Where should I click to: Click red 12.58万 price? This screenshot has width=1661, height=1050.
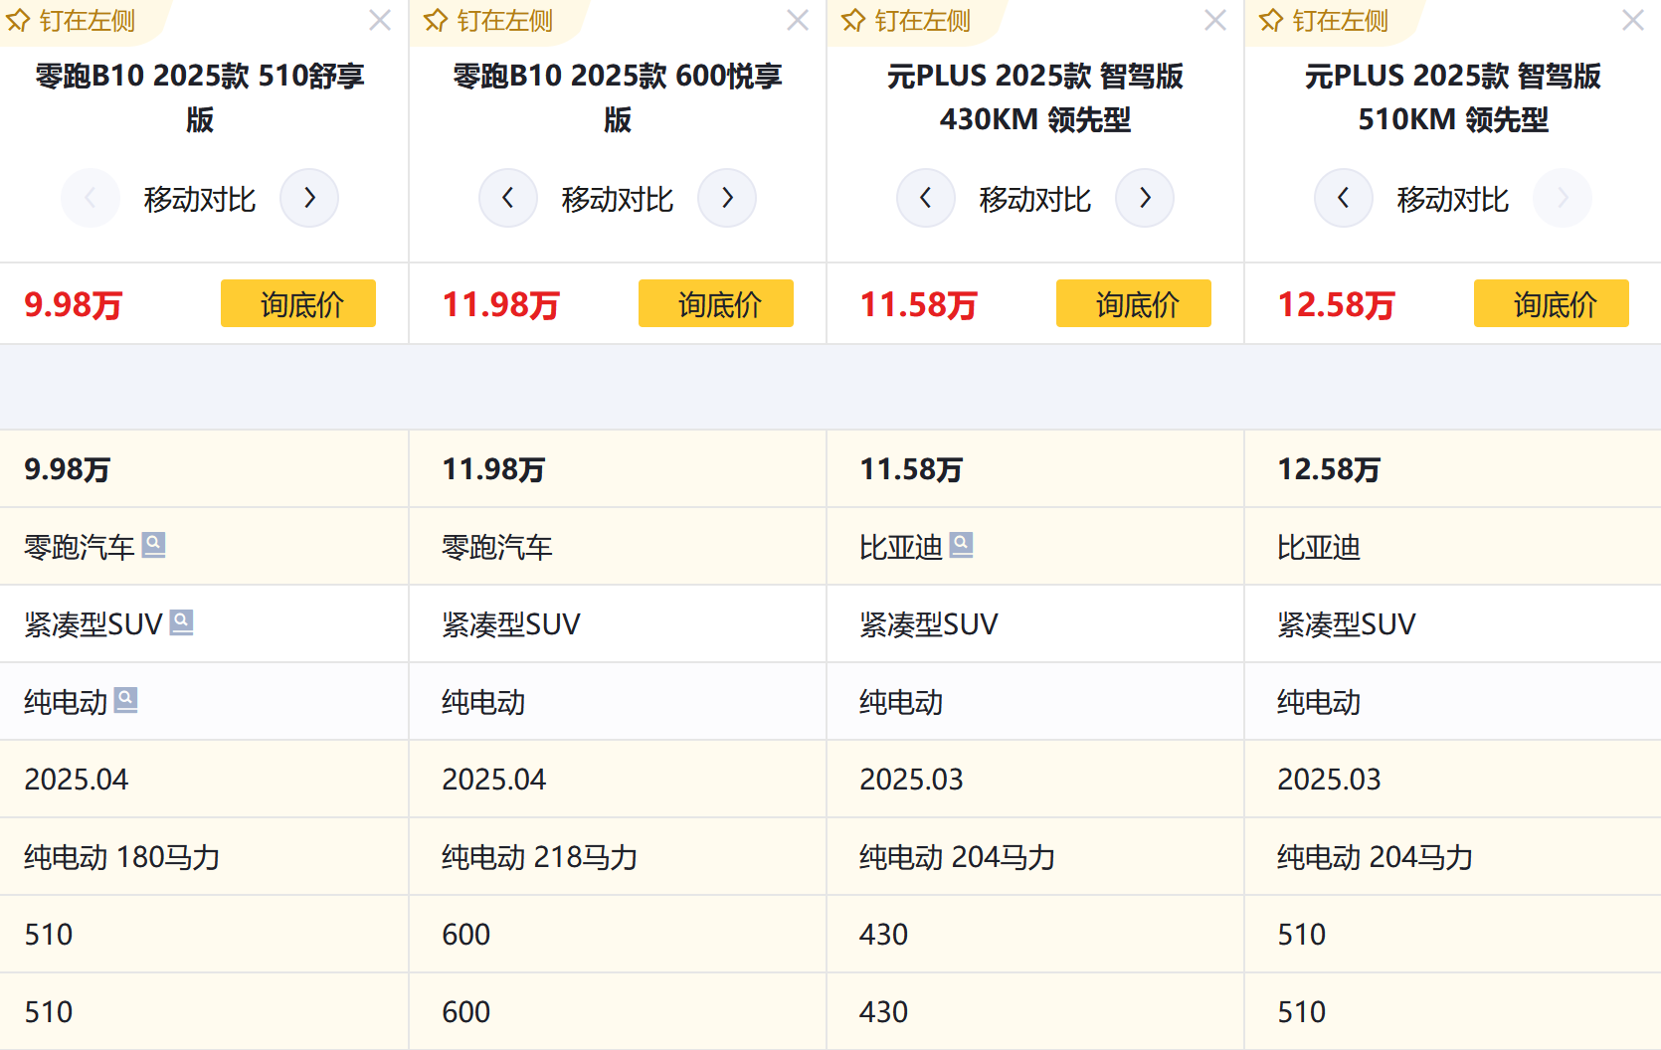pos(1336,304)
